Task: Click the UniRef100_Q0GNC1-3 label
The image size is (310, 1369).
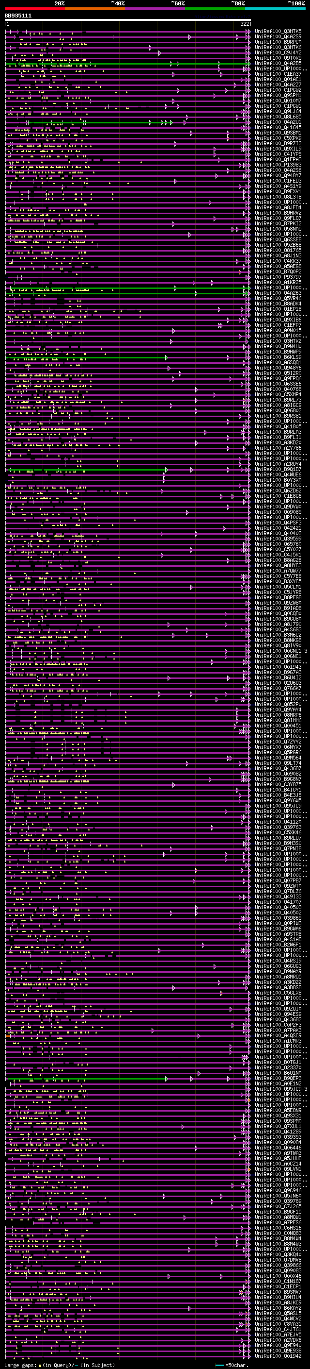Action: (281, 651)
